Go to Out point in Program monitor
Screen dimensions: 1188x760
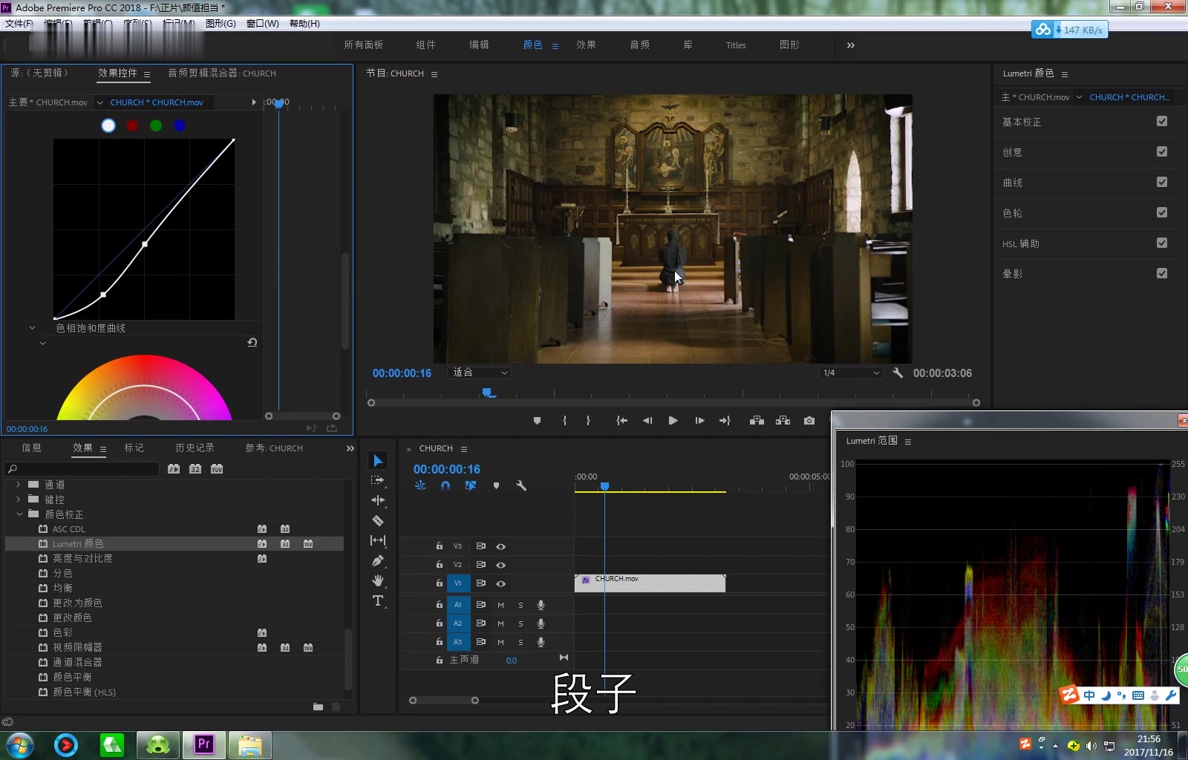[x=725, y=421]
